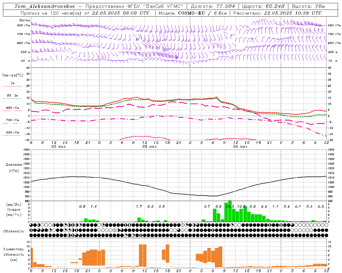Click the longitude value Долгота: 77.504

tap(213, 6)
